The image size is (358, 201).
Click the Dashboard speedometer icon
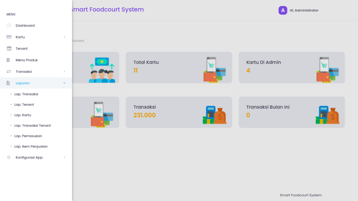click(9, 25)
